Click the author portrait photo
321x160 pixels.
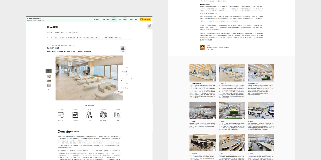coord(202,47)
